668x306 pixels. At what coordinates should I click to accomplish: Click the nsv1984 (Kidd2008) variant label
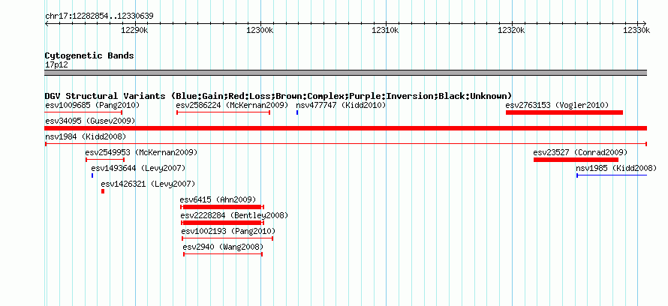pos(86,136)
